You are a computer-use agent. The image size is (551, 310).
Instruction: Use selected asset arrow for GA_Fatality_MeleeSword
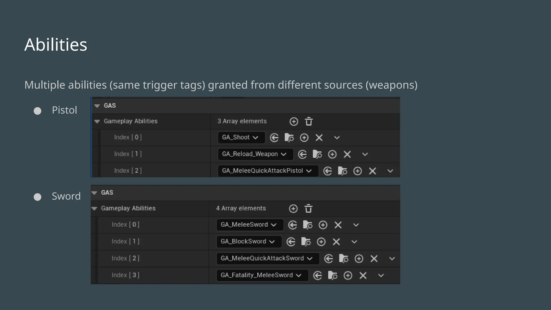point(318,276)
